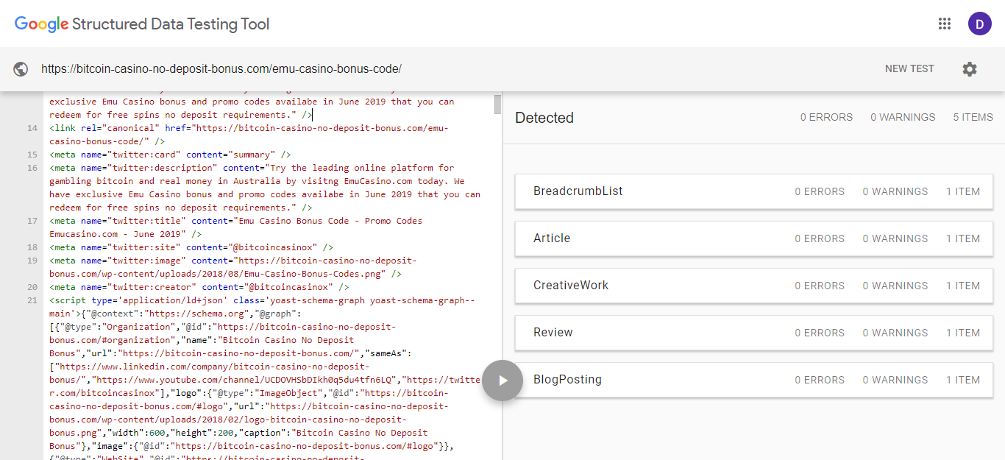Image resolution: width=1005 pixels, height=460 pixels.
Task: Start a NEW TEST
Action: click(909, 68)
